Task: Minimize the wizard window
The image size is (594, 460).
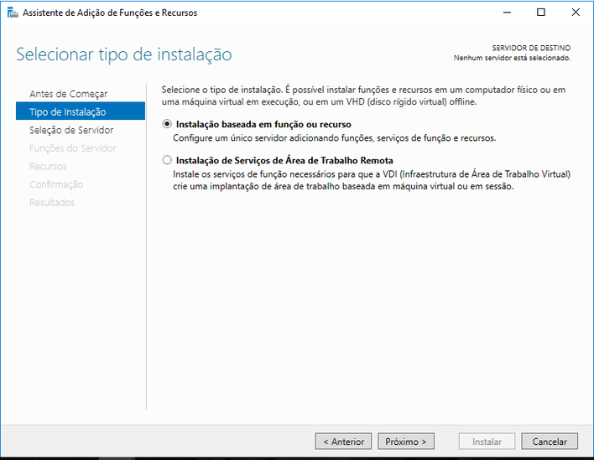Action: 507,13
